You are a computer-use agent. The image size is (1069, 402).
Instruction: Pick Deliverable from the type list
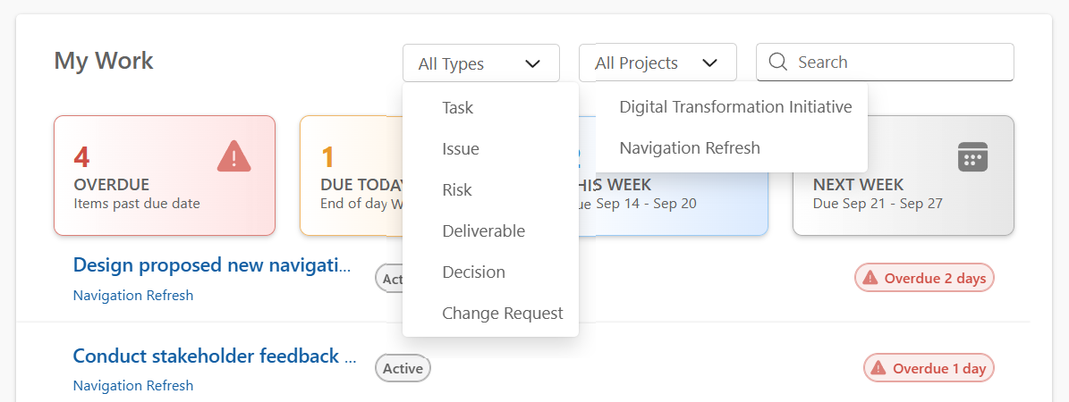point(483,231)
